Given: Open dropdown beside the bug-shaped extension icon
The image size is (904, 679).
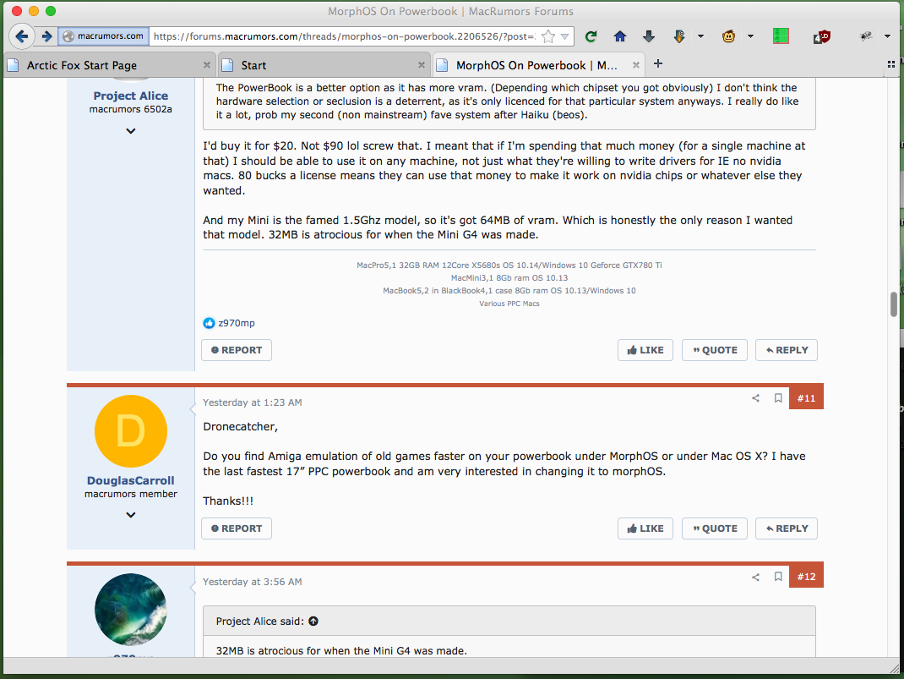Looking at the screenshot, I should 887,36.
